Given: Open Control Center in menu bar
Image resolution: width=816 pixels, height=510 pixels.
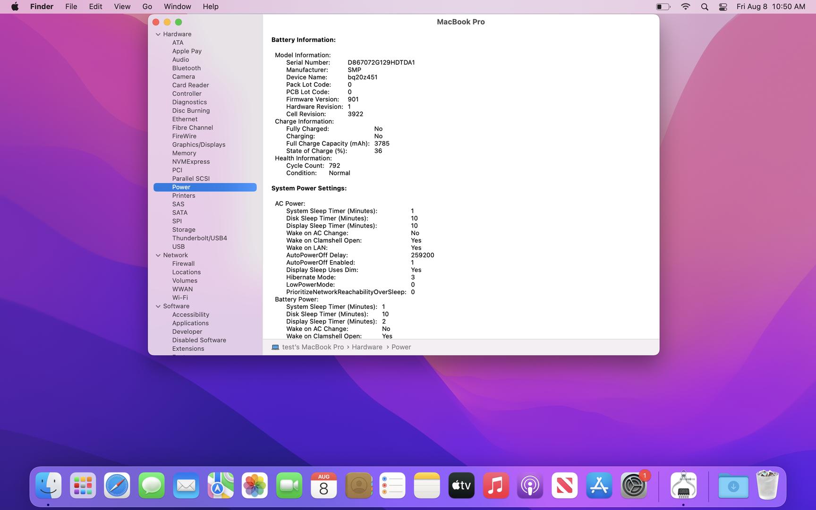Looking at the screenshot, I should click(x=723, y=7).
